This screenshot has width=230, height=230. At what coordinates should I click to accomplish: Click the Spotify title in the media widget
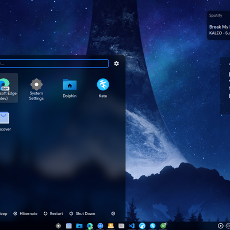pos(216,16)
